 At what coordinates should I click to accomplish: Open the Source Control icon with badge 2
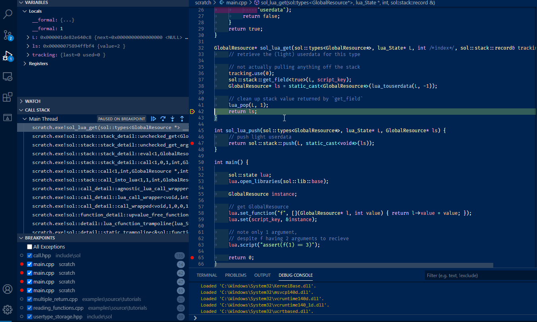coord(8,35)
